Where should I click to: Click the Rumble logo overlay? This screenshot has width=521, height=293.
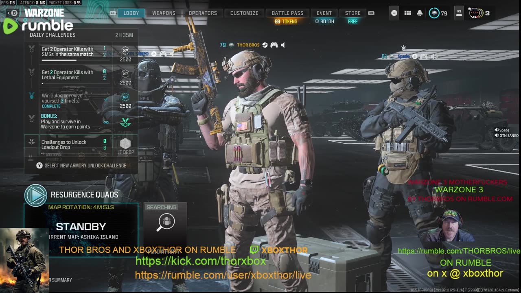coord(38,26)
